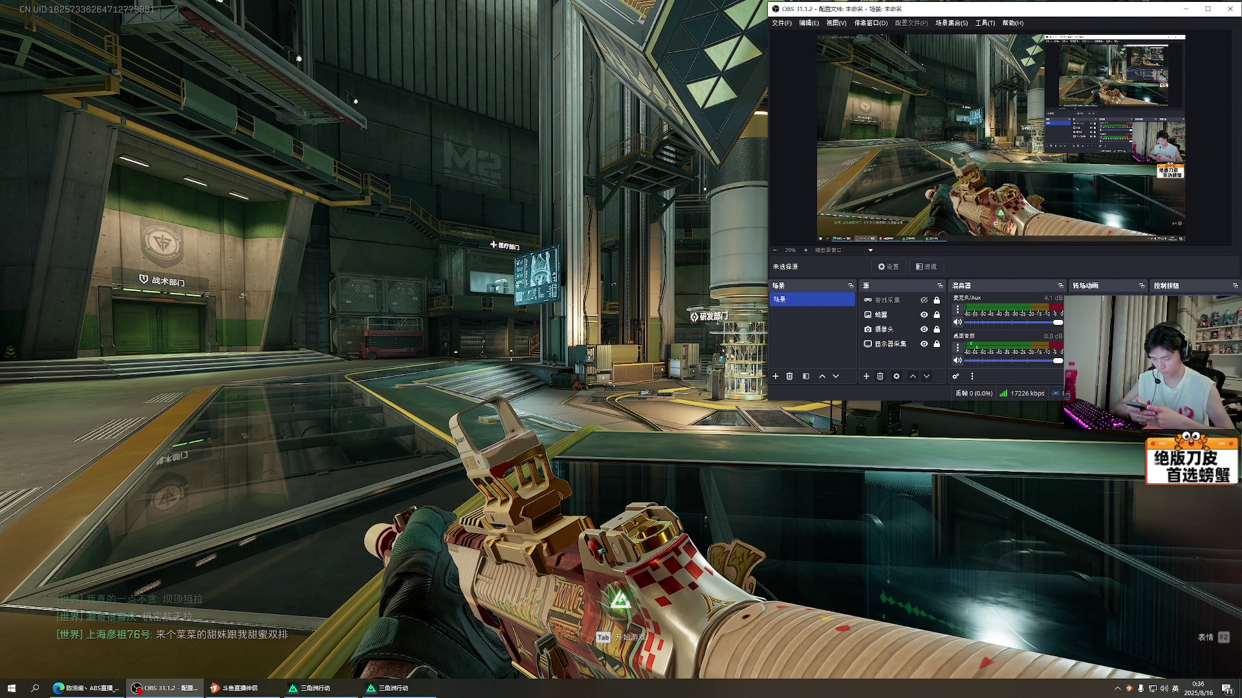Show the hidden 游戏采集 source via eye icon
Screen dimensions: 1242x698
pos(924,300)
